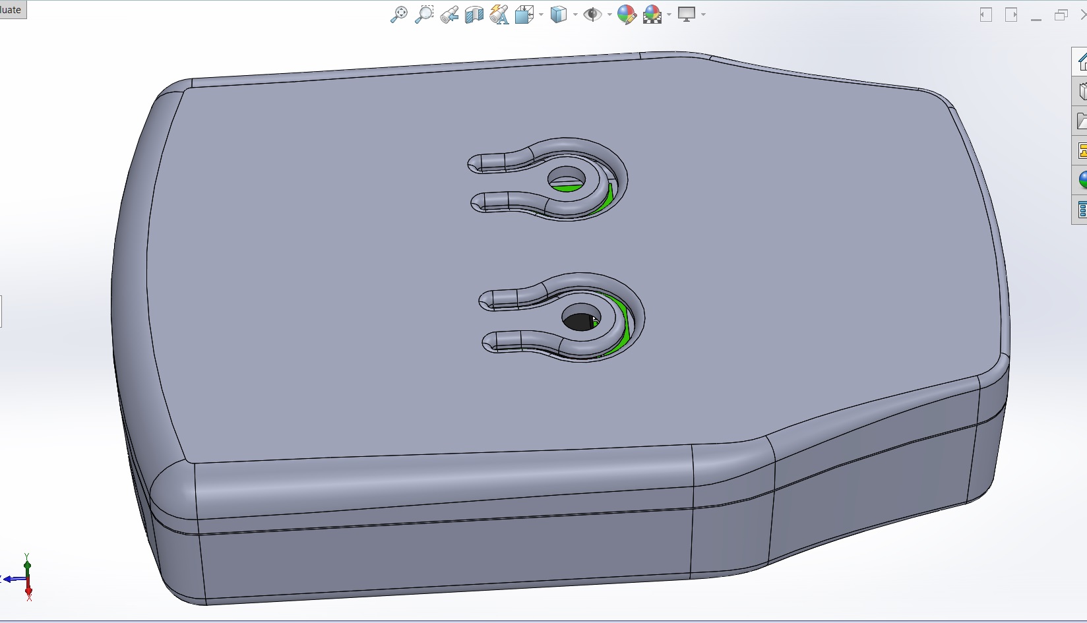Activate the Section View tool
Screen dimensions: 1087x623
click(x=474, y=15)
